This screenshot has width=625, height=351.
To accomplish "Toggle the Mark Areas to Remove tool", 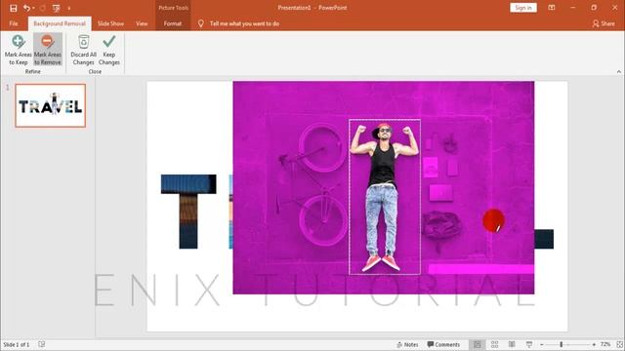I will (48, 50).
